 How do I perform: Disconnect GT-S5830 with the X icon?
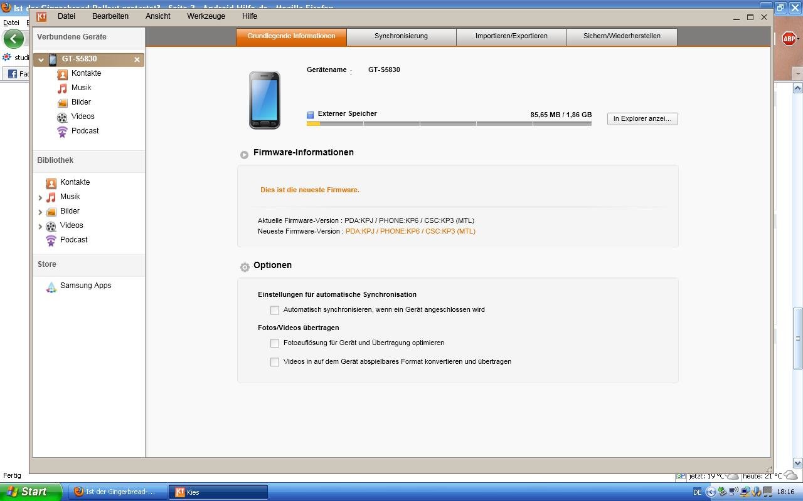click(137, 59)
